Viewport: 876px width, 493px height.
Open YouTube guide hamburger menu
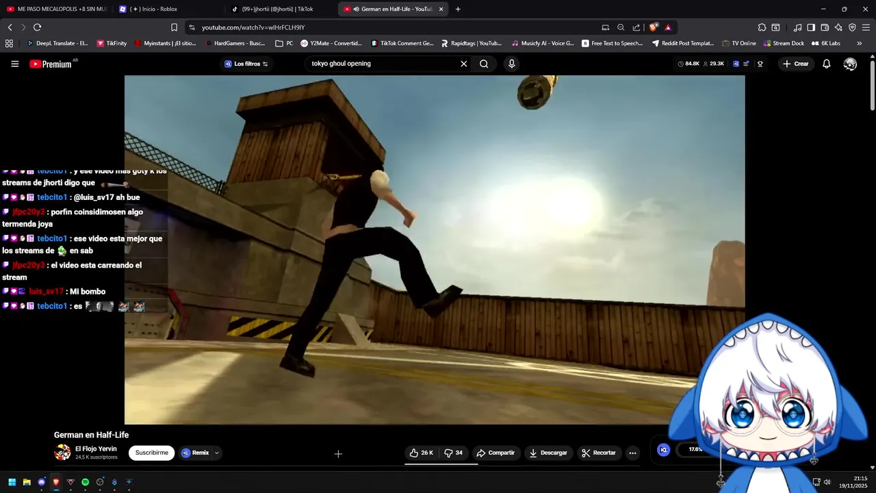(14, 64)
